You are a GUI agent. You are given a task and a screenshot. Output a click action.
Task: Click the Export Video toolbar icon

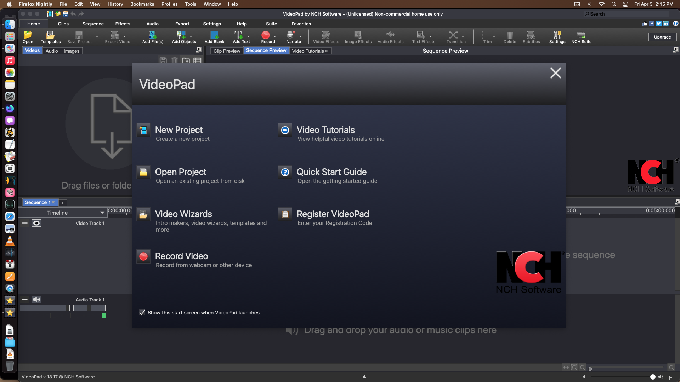pyautogui.click(x=115, y=37)
